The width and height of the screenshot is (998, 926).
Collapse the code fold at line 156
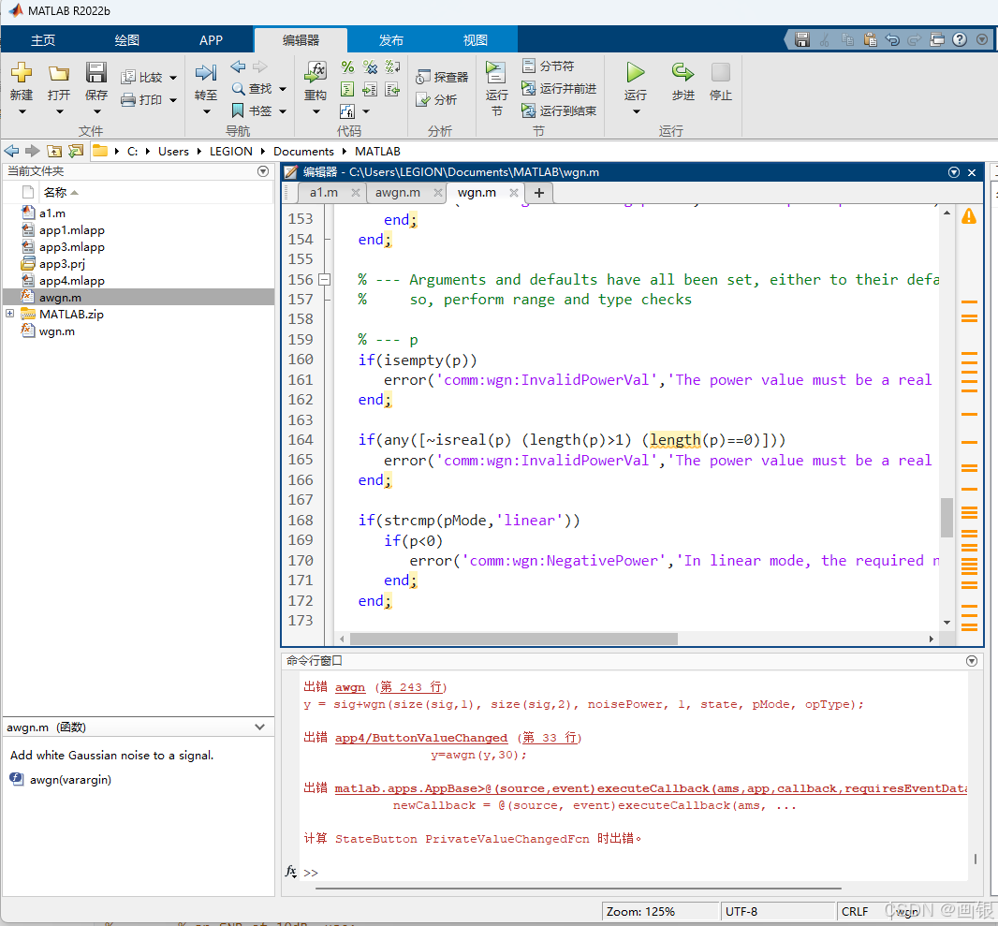coord(325,279)
